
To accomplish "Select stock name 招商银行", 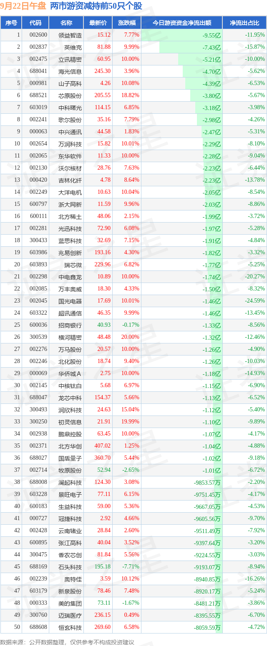I will tap(71, 325).
